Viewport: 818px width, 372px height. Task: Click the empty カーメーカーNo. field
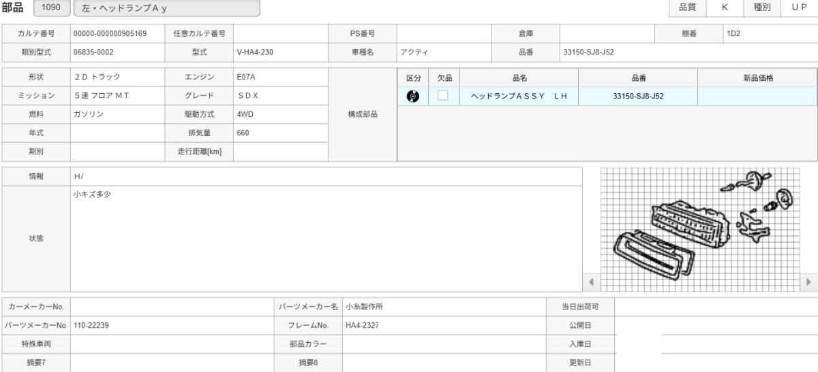coord(172,307)
